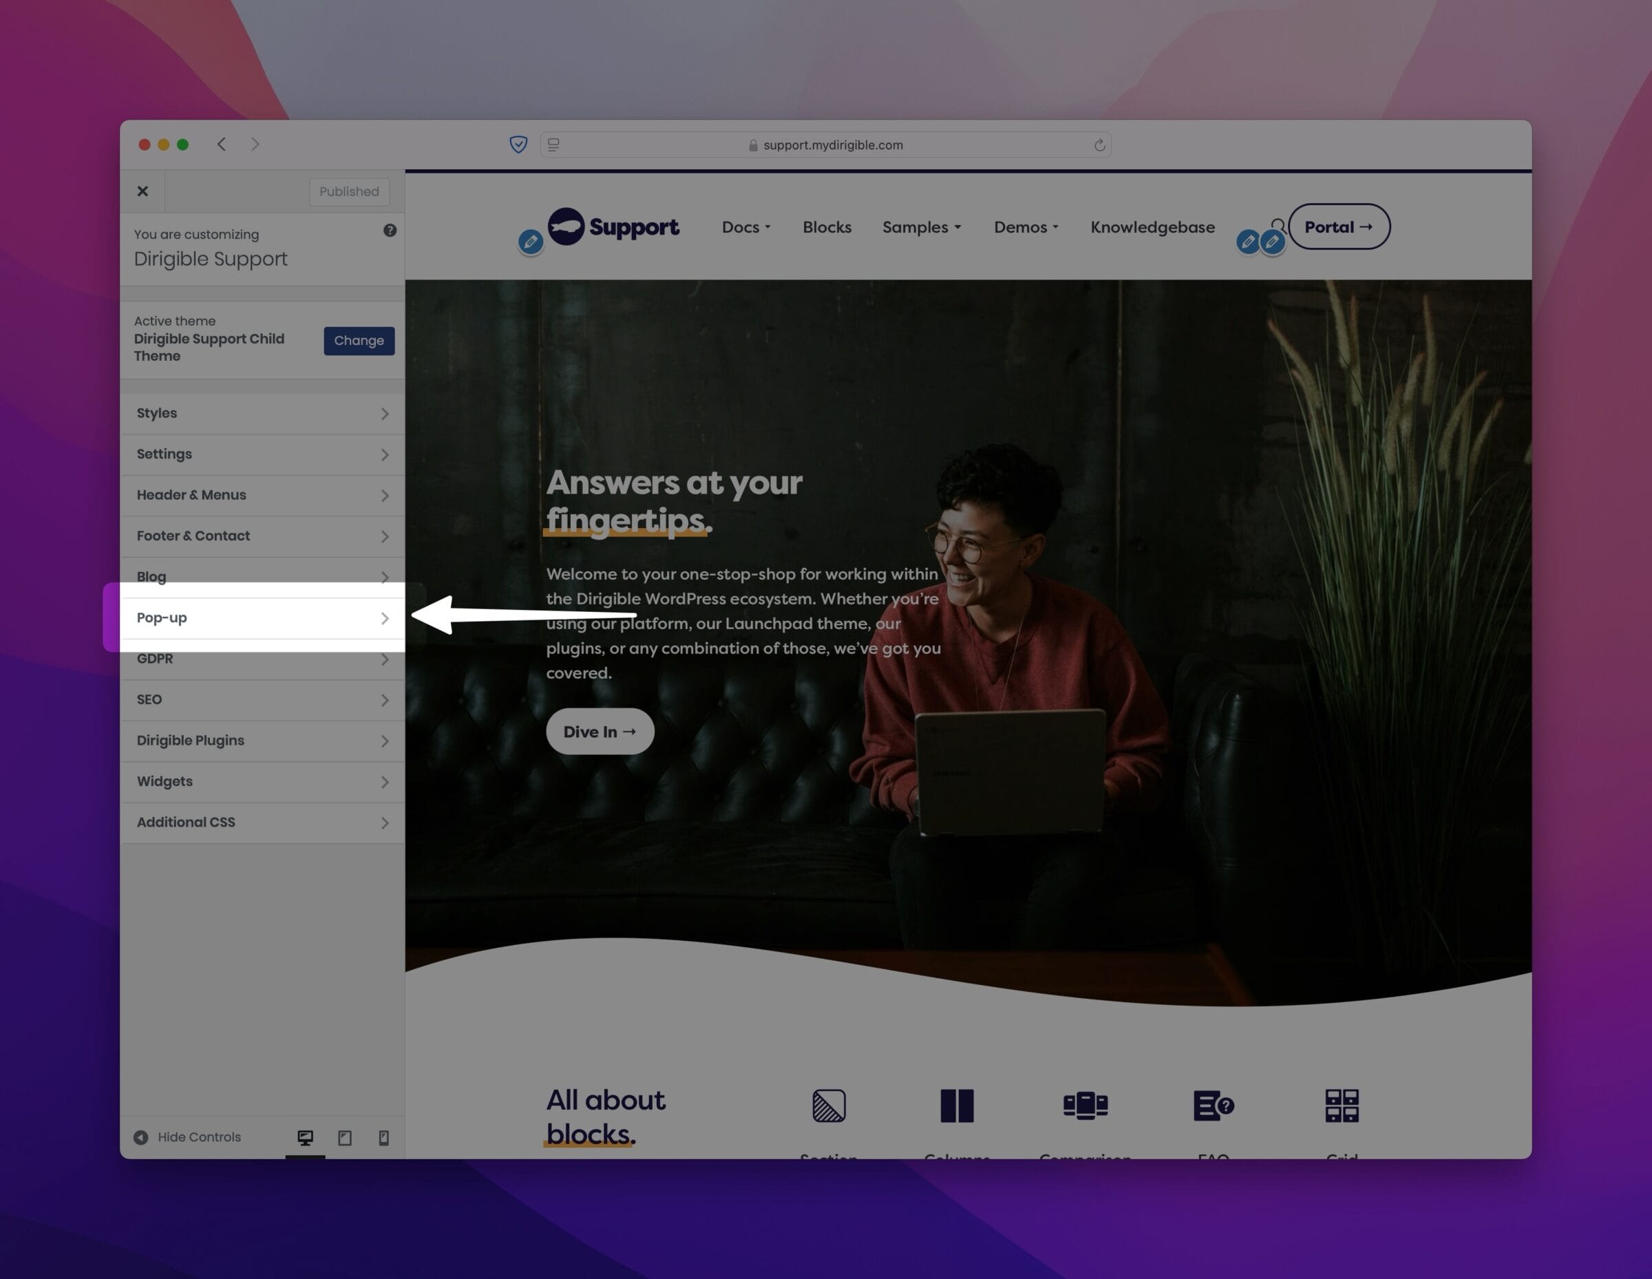Click the left edit pencil near Portal

pos(1249,242)
